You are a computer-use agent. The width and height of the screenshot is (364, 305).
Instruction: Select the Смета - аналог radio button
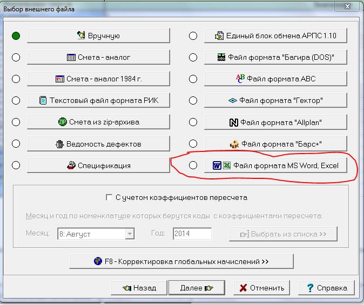pyautogui.click(x=16, y=58)
